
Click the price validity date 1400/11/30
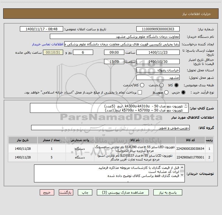158,61
